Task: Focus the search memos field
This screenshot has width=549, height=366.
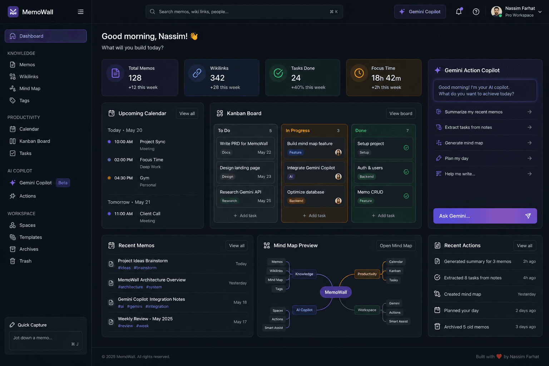Action: coord(244,12)
